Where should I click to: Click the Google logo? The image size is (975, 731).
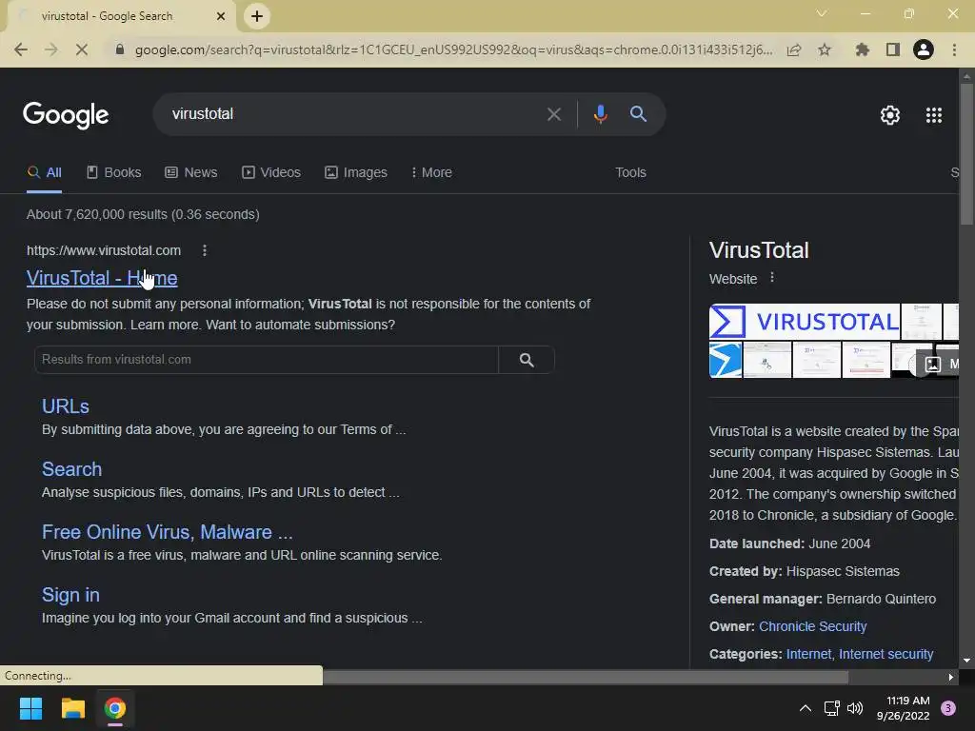coord(66,115)
